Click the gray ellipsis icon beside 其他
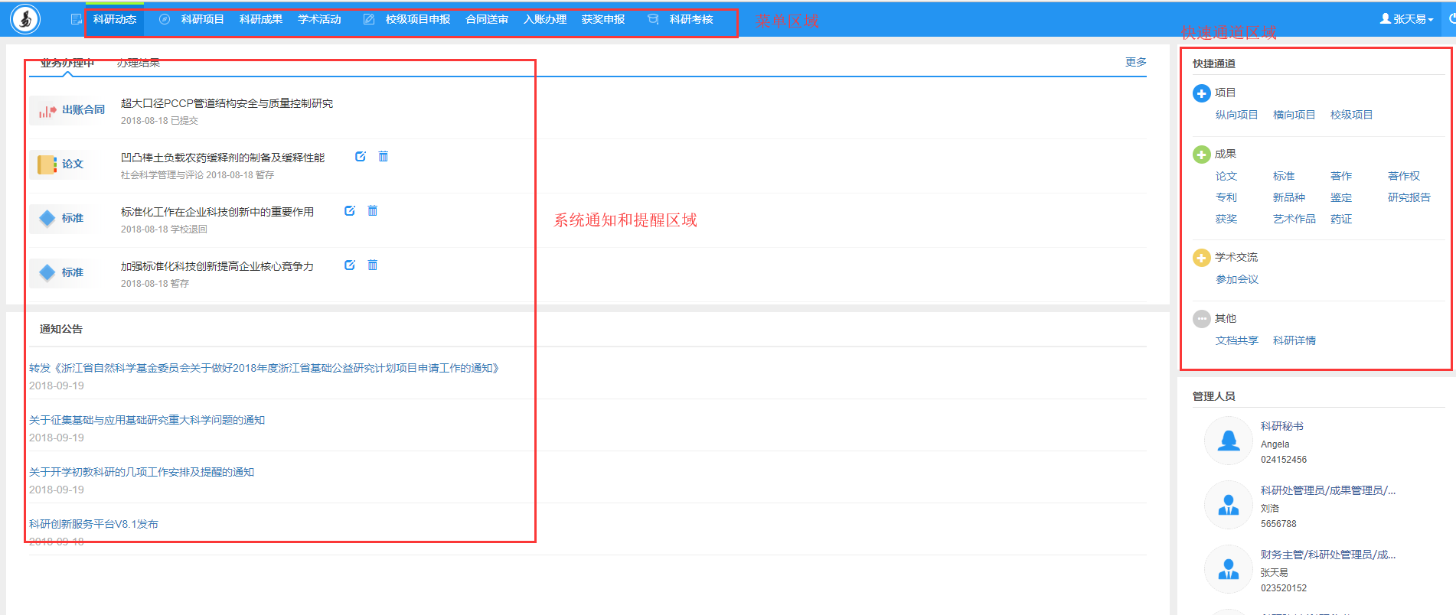The width and height of the screenshot is (1456, 615). [1201, 319]
